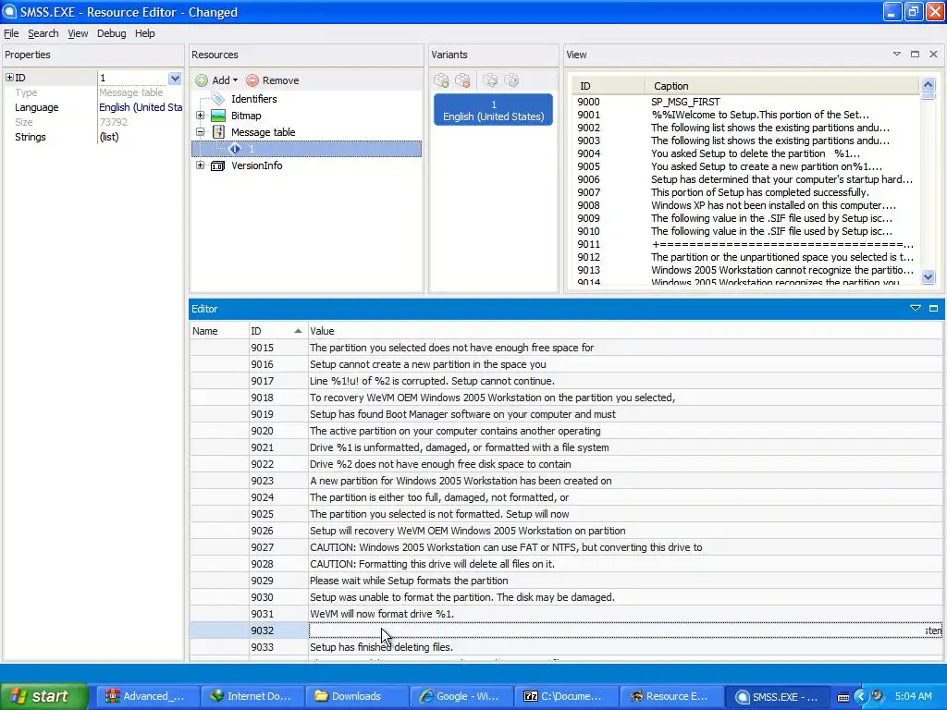The image size is (947, 710).
Task: Open the File menu
Action: 11,33
